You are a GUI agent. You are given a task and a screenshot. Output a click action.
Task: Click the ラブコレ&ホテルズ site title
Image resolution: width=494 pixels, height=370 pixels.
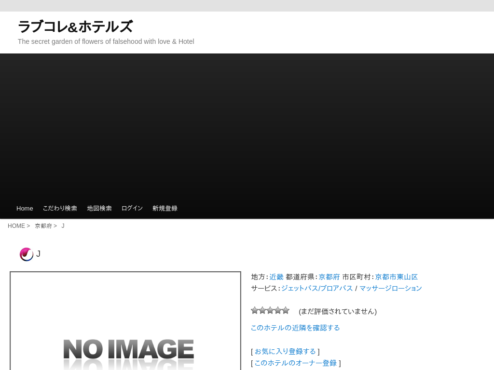75,27
